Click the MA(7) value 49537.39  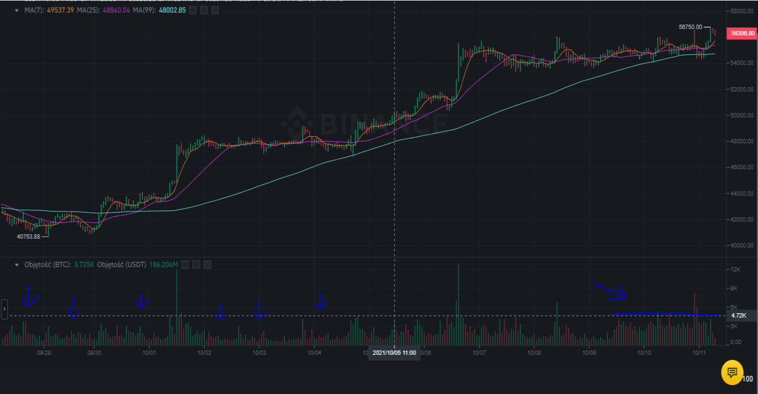coord(60,10)
